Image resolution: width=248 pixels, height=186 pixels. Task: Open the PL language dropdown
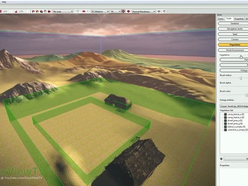pos(116,11)
